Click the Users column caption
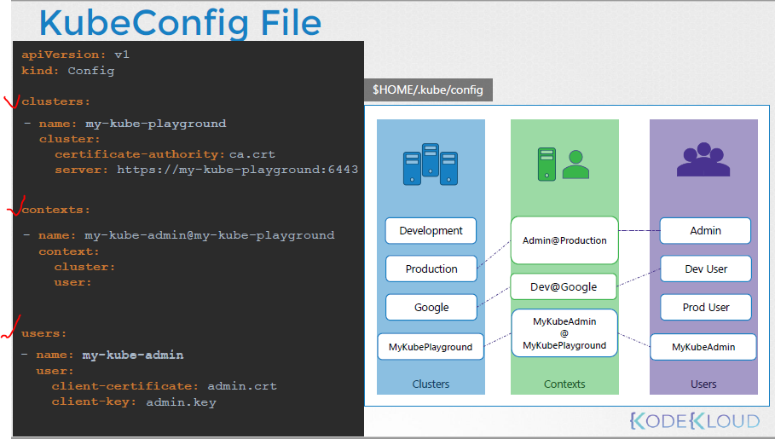 click(703, 384)
